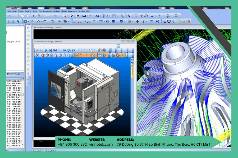Expand the Aa Text tool dropdown arrow
Screen dimensions: 238x158
[100, 16]
